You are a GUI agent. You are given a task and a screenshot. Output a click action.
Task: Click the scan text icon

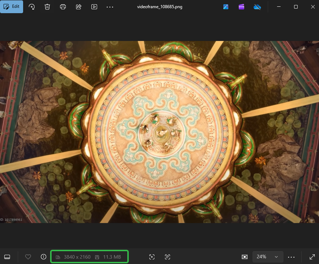(168, 257)
